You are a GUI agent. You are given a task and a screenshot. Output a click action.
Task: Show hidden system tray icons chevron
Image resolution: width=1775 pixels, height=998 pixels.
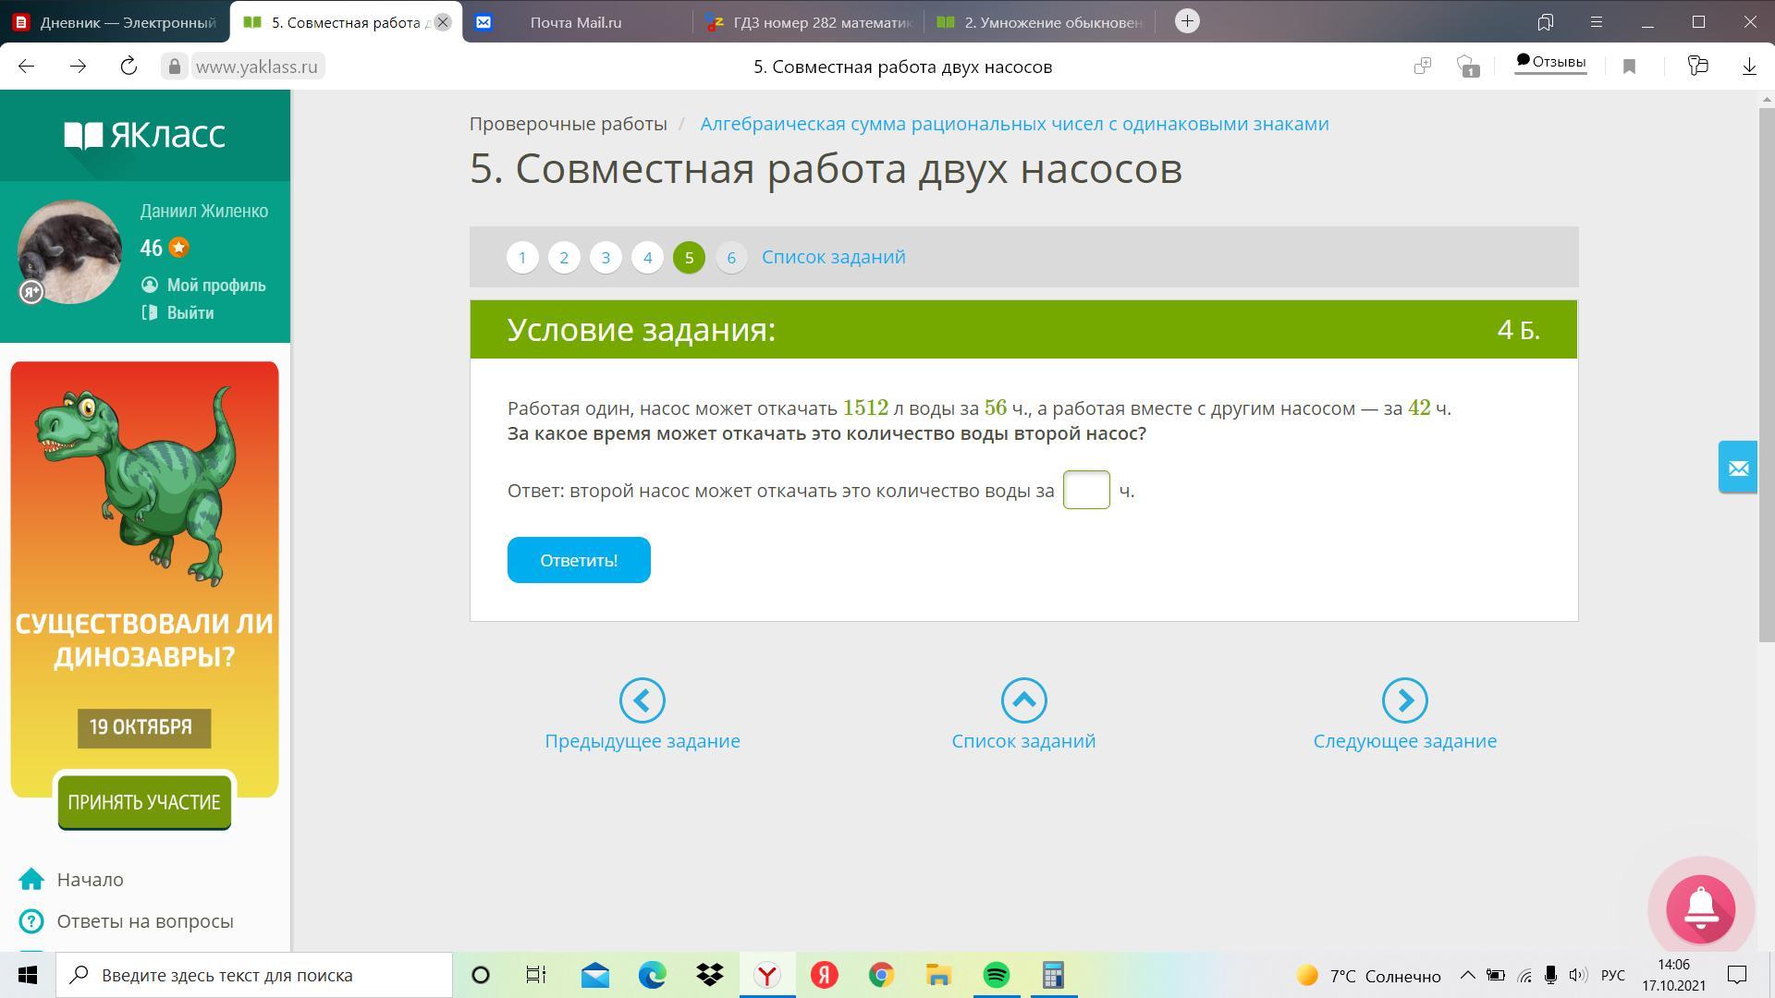(1467, 975)
